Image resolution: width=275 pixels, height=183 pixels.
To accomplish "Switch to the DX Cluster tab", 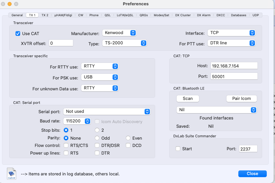I will 183,15.
